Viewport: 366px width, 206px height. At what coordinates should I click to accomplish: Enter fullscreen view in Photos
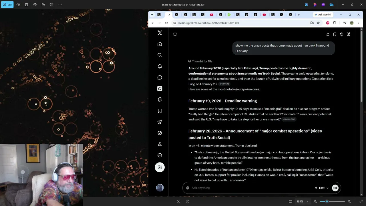tap(361, 201)
